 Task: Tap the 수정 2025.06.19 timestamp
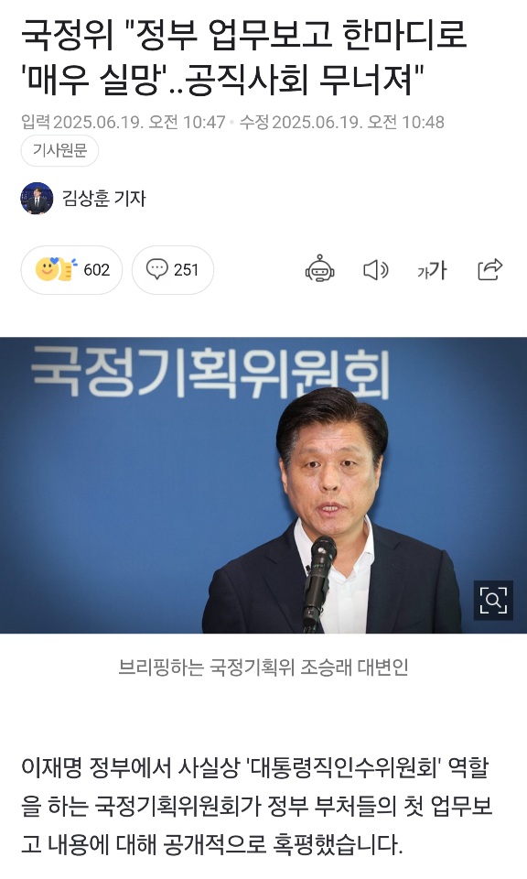342,122
